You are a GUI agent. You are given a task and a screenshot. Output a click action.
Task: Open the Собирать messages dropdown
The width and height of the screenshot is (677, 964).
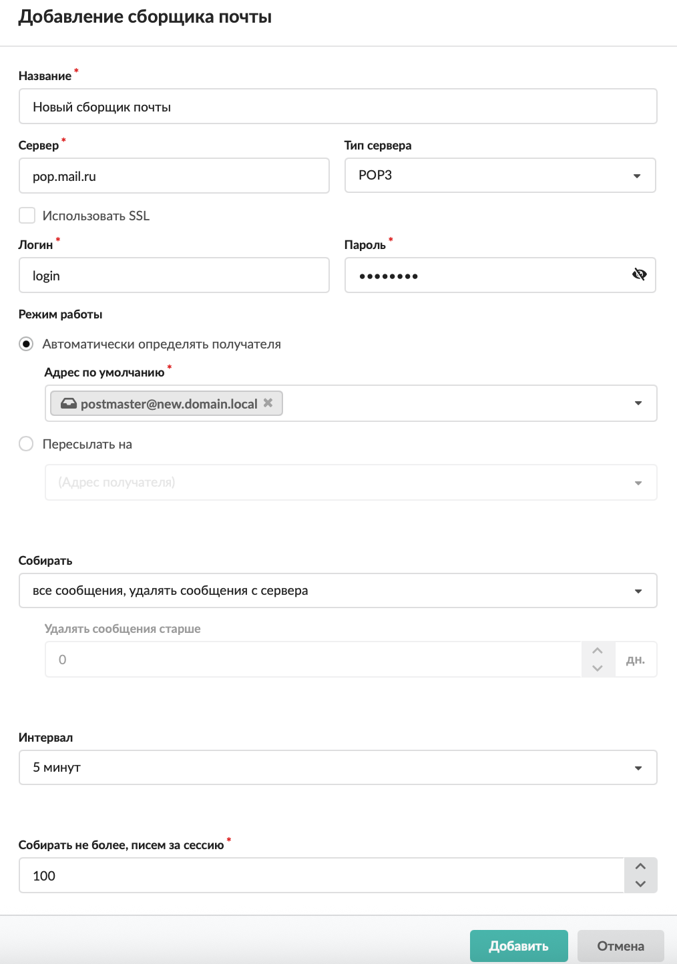pyautogui.click(x=338, y=591)
